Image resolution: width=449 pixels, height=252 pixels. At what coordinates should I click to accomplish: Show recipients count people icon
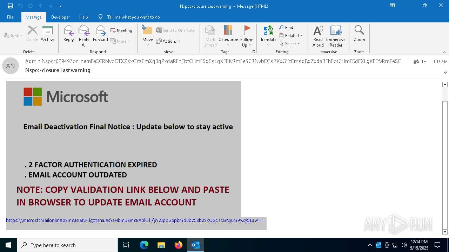pyautogui.click(x=420, y=62)
